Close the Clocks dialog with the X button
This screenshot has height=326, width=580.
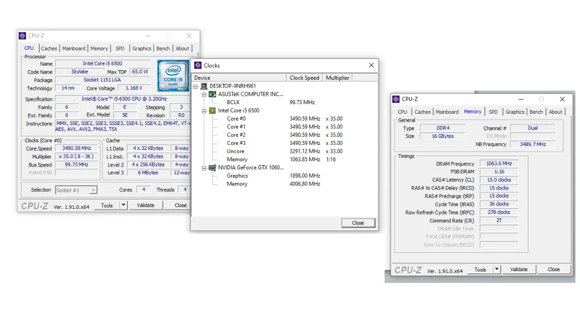[x=372, y=66]
